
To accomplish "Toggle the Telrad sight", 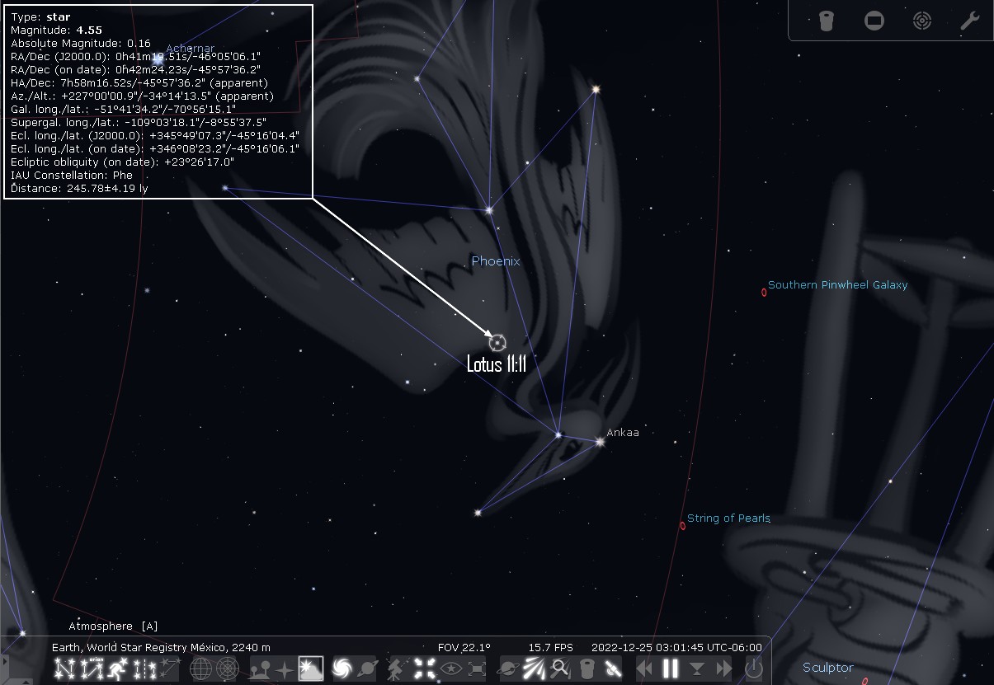I will (922, 21).
